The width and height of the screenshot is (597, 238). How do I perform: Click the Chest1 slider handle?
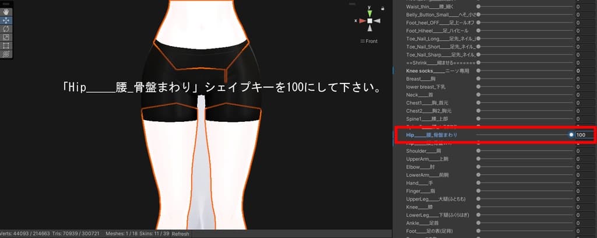(x=479, y=103)
